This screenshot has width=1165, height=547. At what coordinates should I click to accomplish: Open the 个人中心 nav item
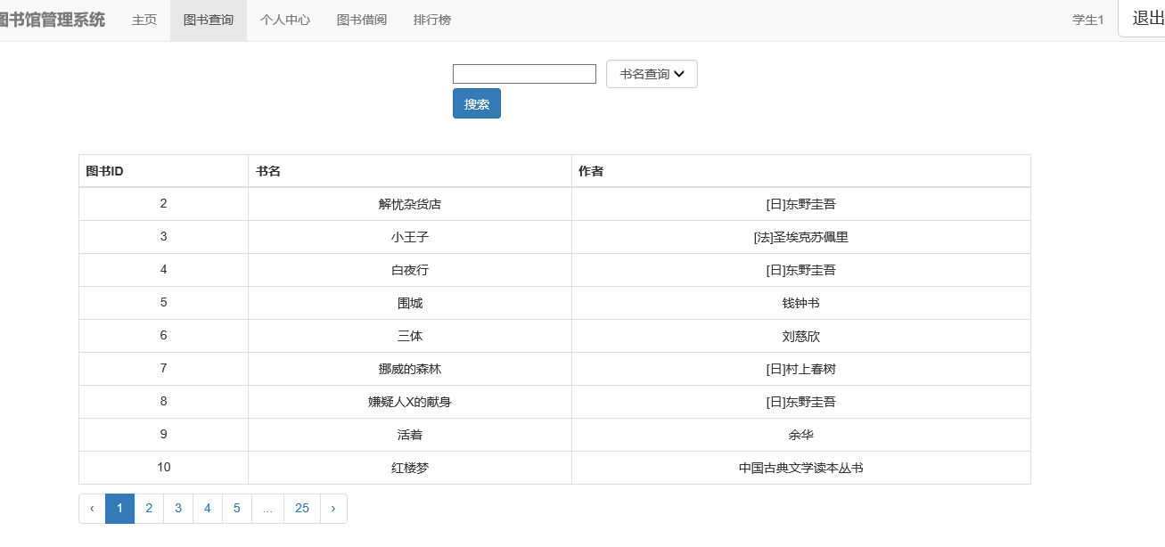click(285, 20)
